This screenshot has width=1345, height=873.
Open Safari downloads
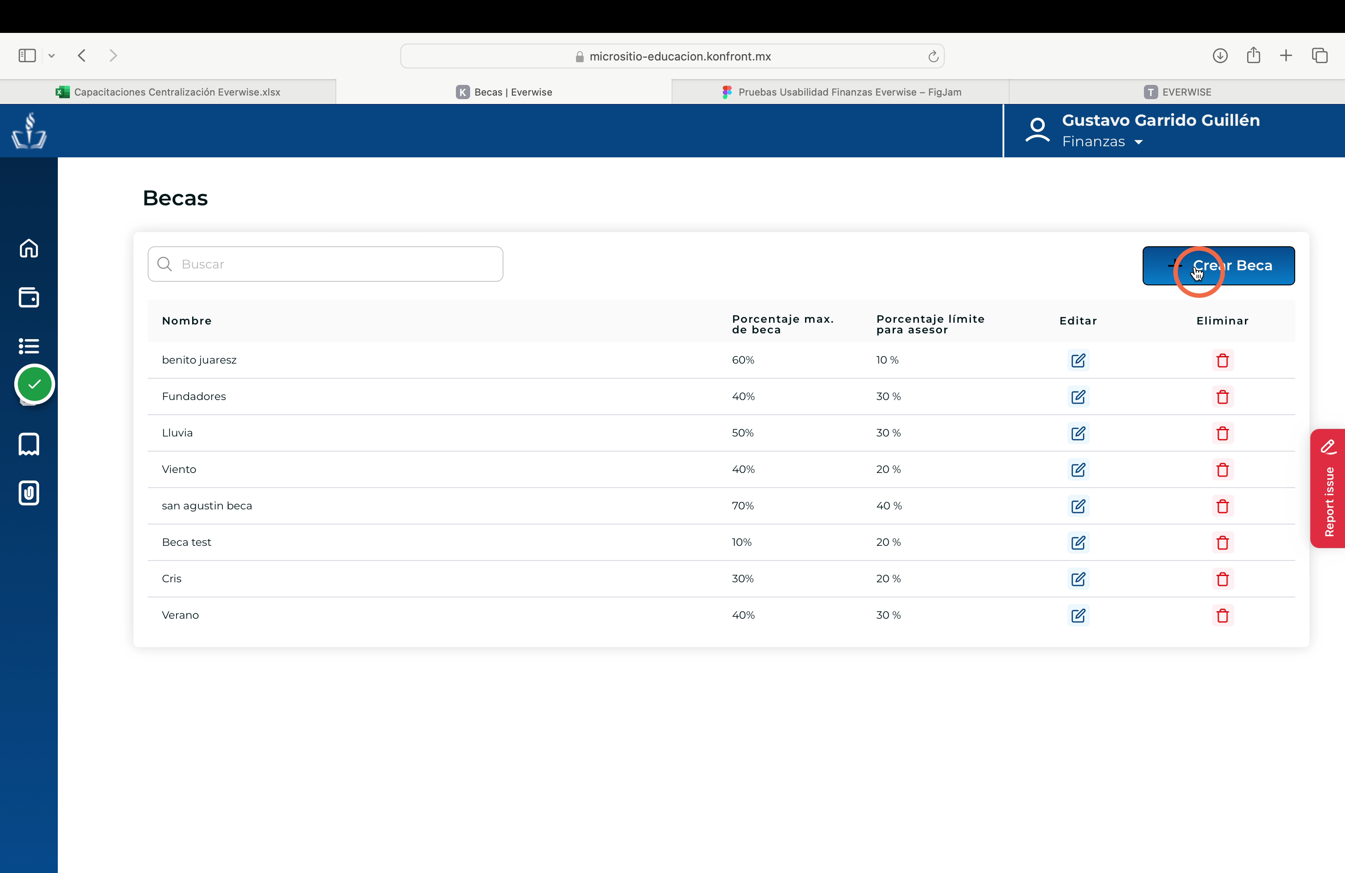pos(1220,55)
